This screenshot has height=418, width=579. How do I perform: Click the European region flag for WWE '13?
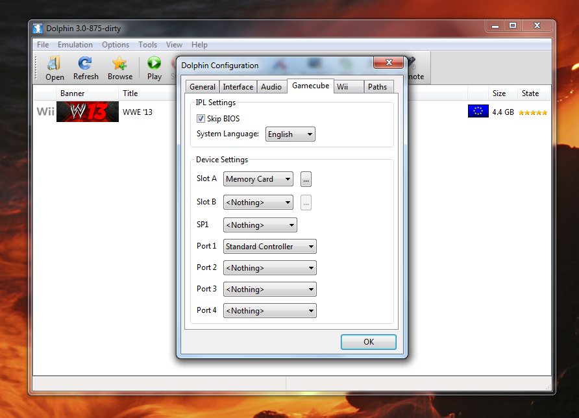point(478,111)
